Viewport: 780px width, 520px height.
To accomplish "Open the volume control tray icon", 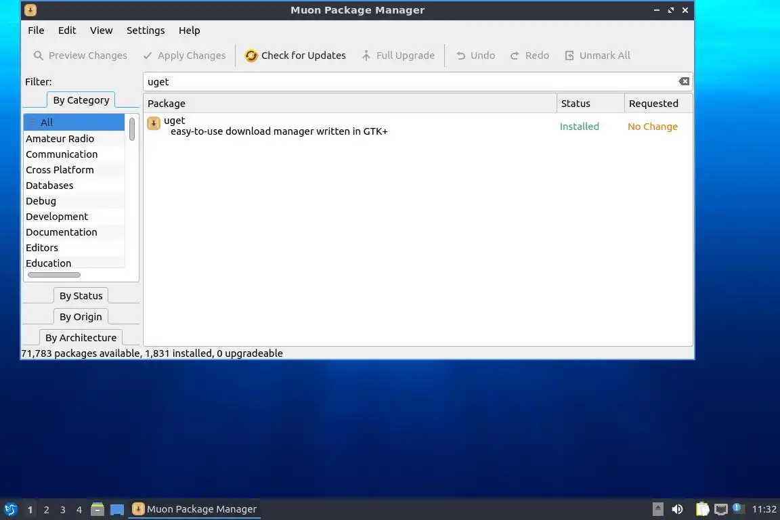I will pyautogui.click(x=677, y=509).
